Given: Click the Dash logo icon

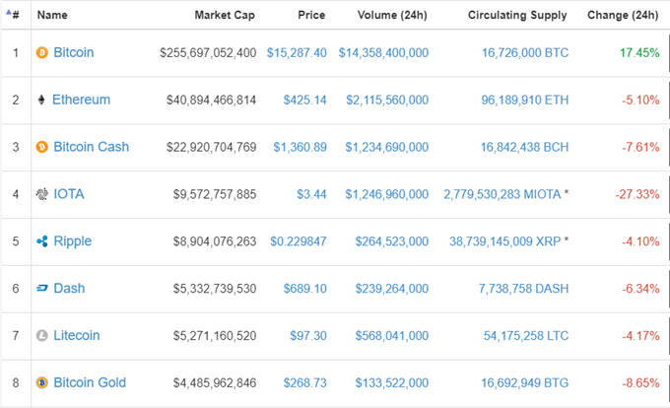Looking at the screenshot, I should (41, 289).
